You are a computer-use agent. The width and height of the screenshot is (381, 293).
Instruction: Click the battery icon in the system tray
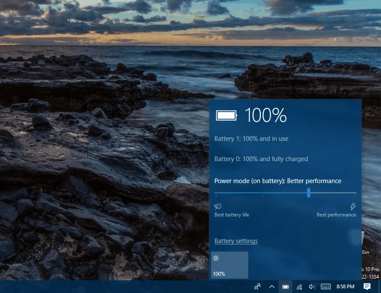286,287
